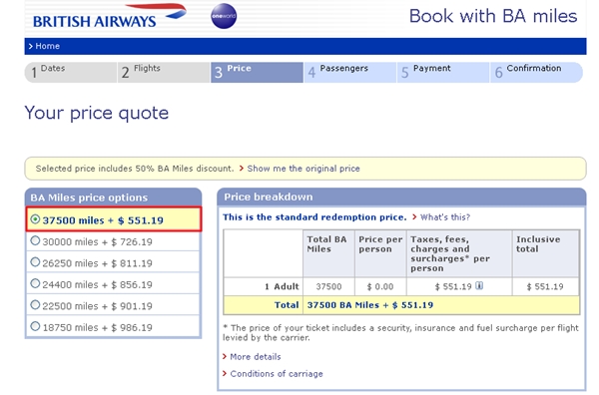Return to step 2 Flights
599x395 pixels.
click(164, 72)
